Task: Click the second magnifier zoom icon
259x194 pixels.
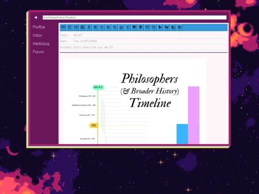Action: pos(115,27)
